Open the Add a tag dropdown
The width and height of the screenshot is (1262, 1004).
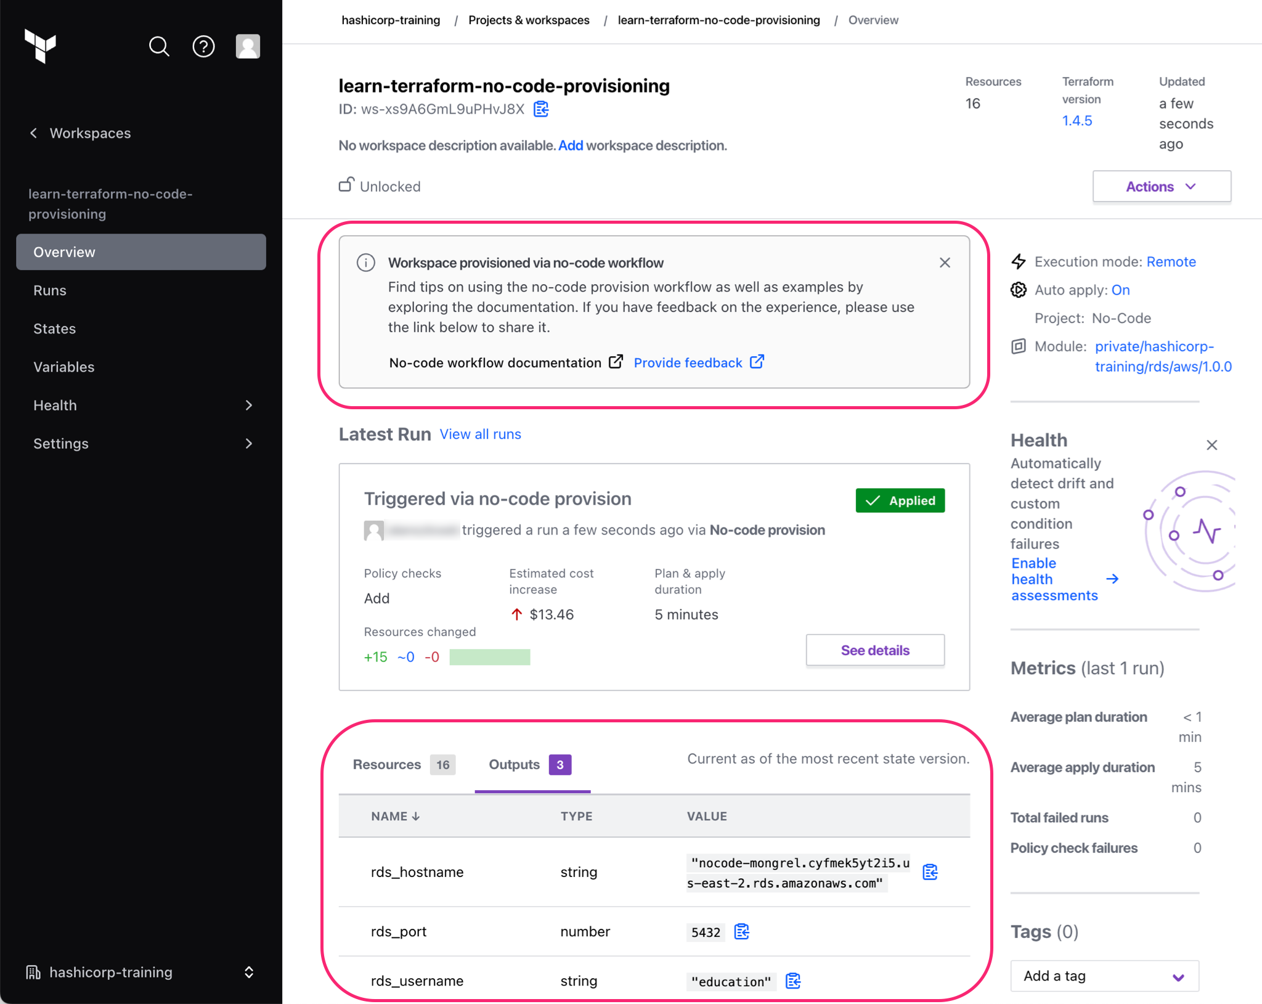[1104, 976]
